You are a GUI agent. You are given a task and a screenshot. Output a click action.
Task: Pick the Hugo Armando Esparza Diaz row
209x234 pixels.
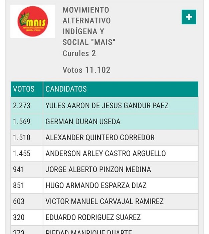pos(104,186)
